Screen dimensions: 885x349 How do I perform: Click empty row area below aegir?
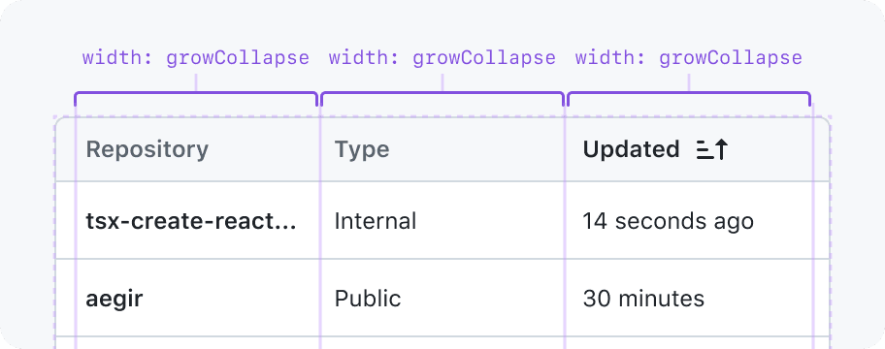(x=442, y=343)
